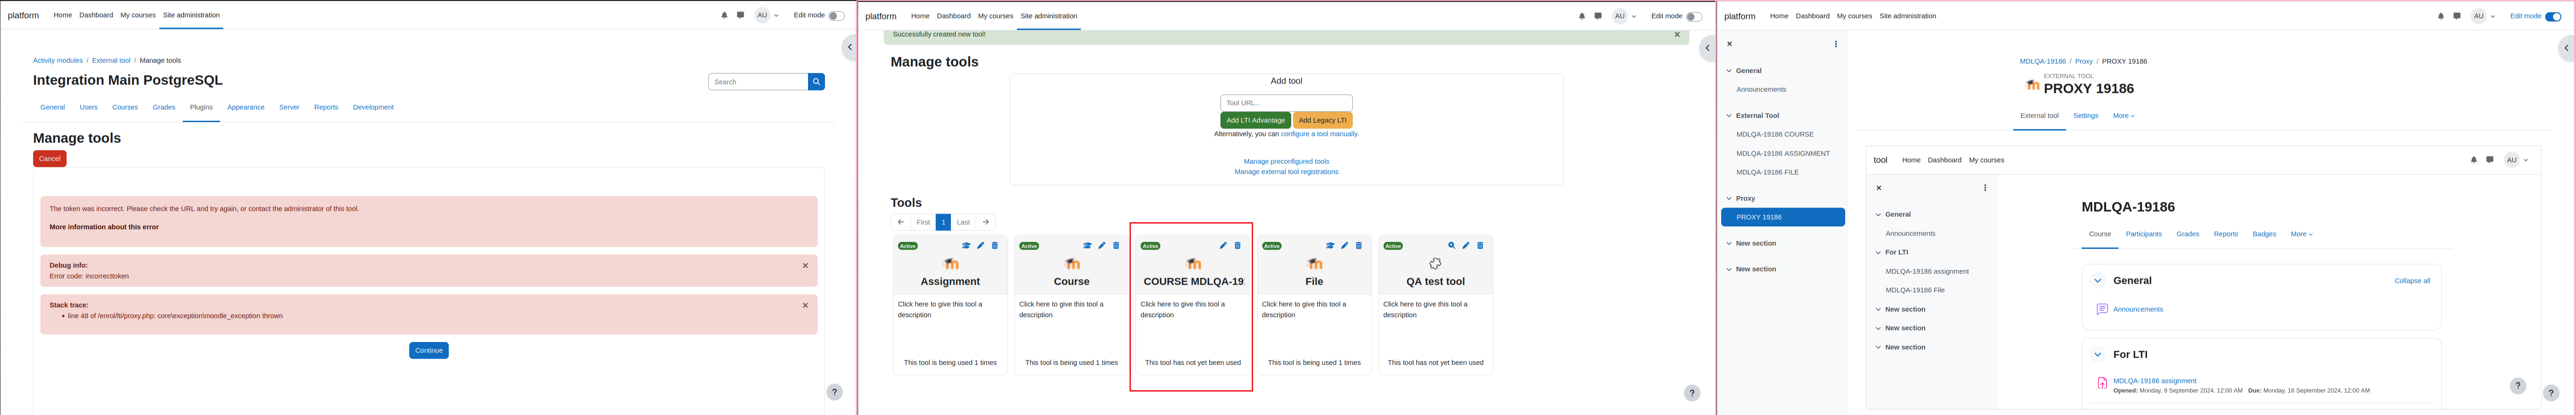Click Add LTI Advantage button
Image resolution: width=2576 pixels, height=415 pixels.
point(1255,120)
